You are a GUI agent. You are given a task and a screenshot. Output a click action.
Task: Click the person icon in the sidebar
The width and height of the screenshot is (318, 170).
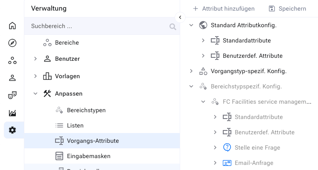12,78
